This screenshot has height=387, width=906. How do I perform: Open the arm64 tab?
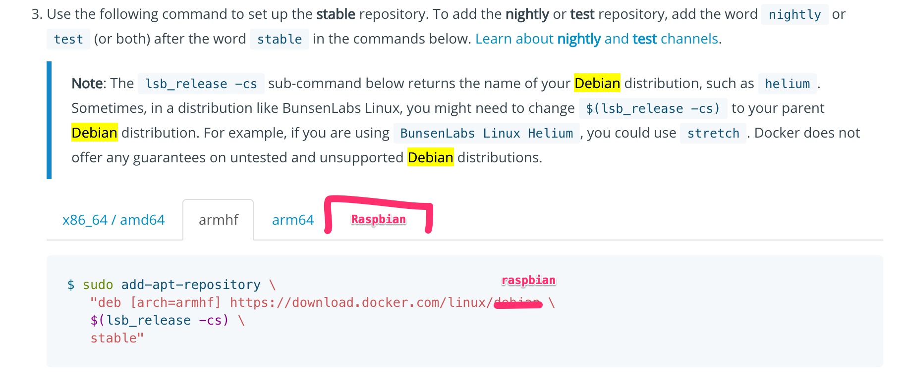(x=292, y=220)
